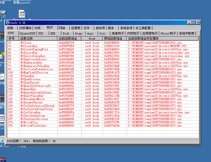Select the NtClose row

(103, 43)
